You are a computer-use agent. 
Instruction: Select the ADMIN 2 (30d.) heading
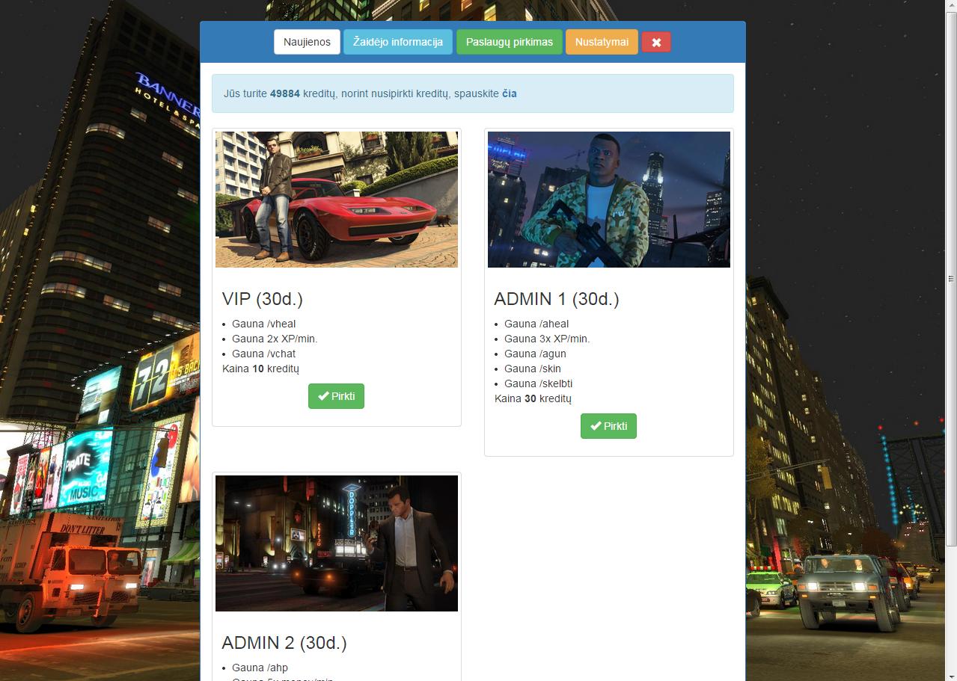click(x=284, y=643)
